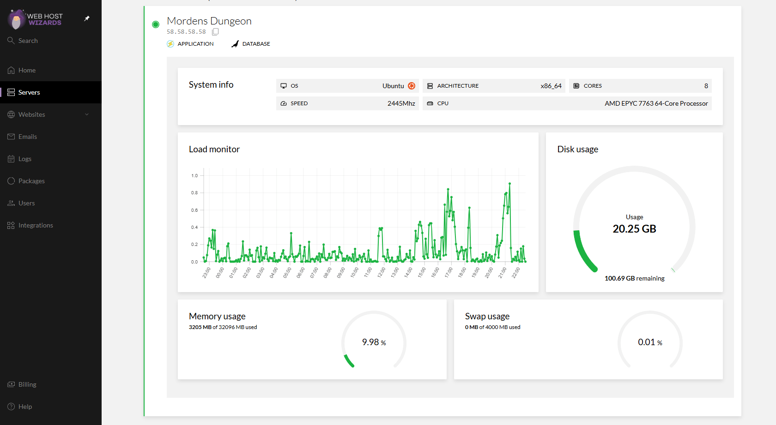
Task: Click the Load monitor chart
Action: click(358, 223)
